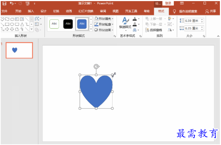Open the Rotate objects dropdown
Screen dimensions: 221x145
point(171,30)
